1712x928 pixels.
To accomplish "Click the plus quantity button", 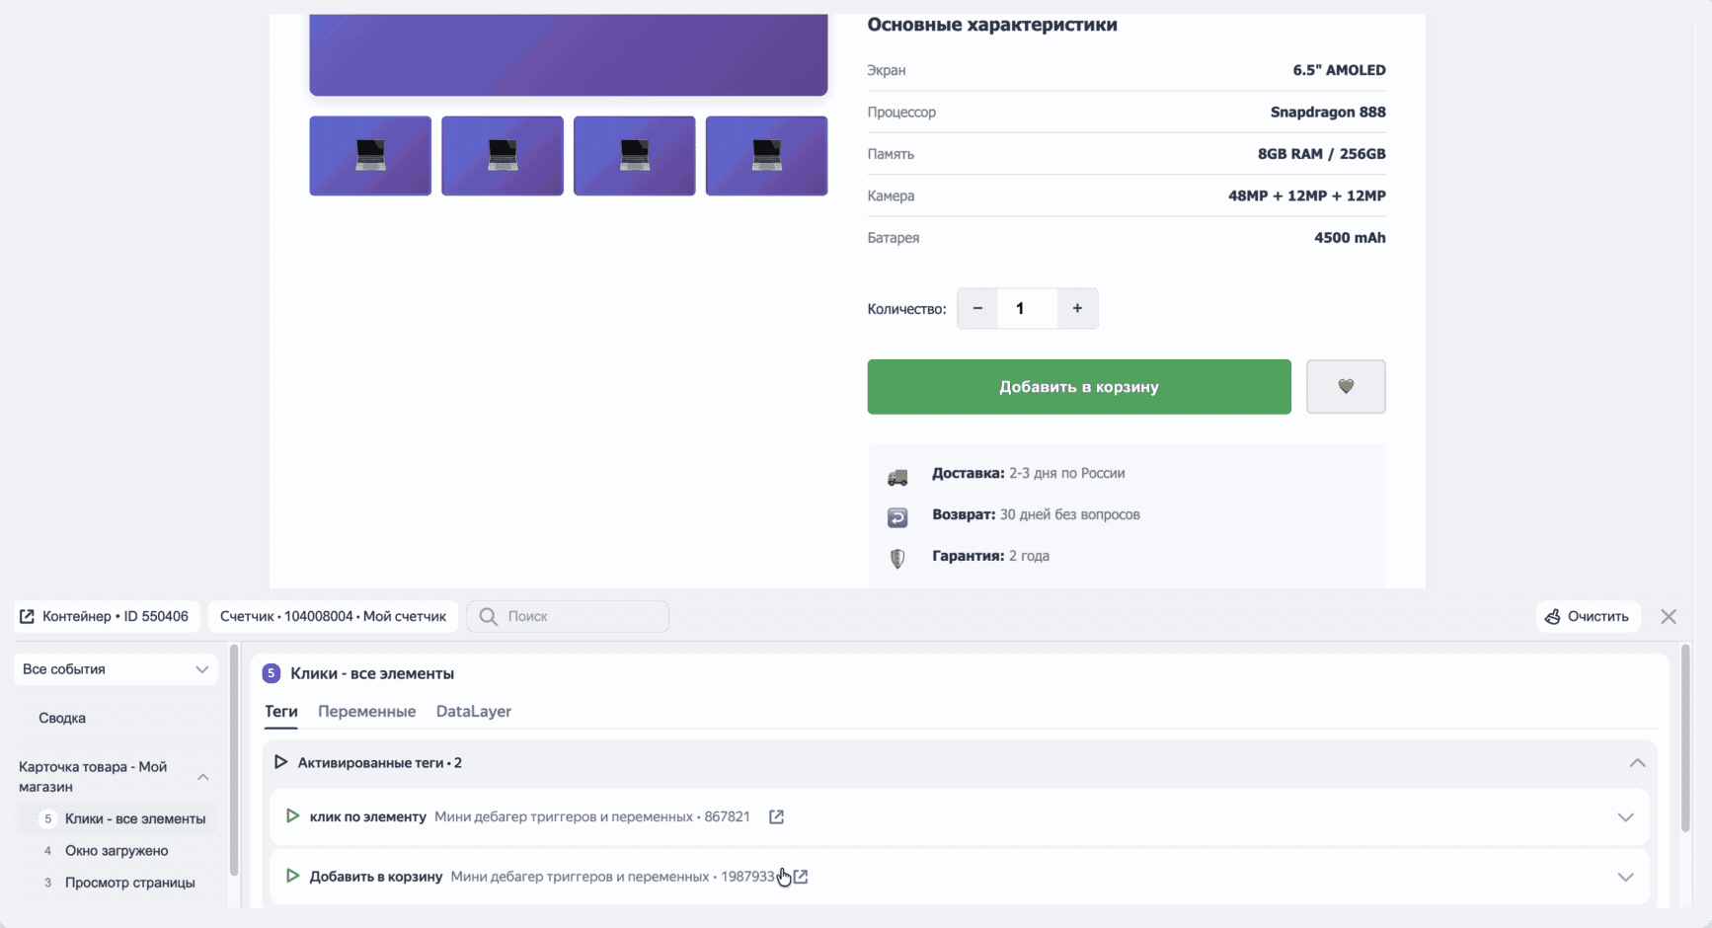I will pos(1077,309).
